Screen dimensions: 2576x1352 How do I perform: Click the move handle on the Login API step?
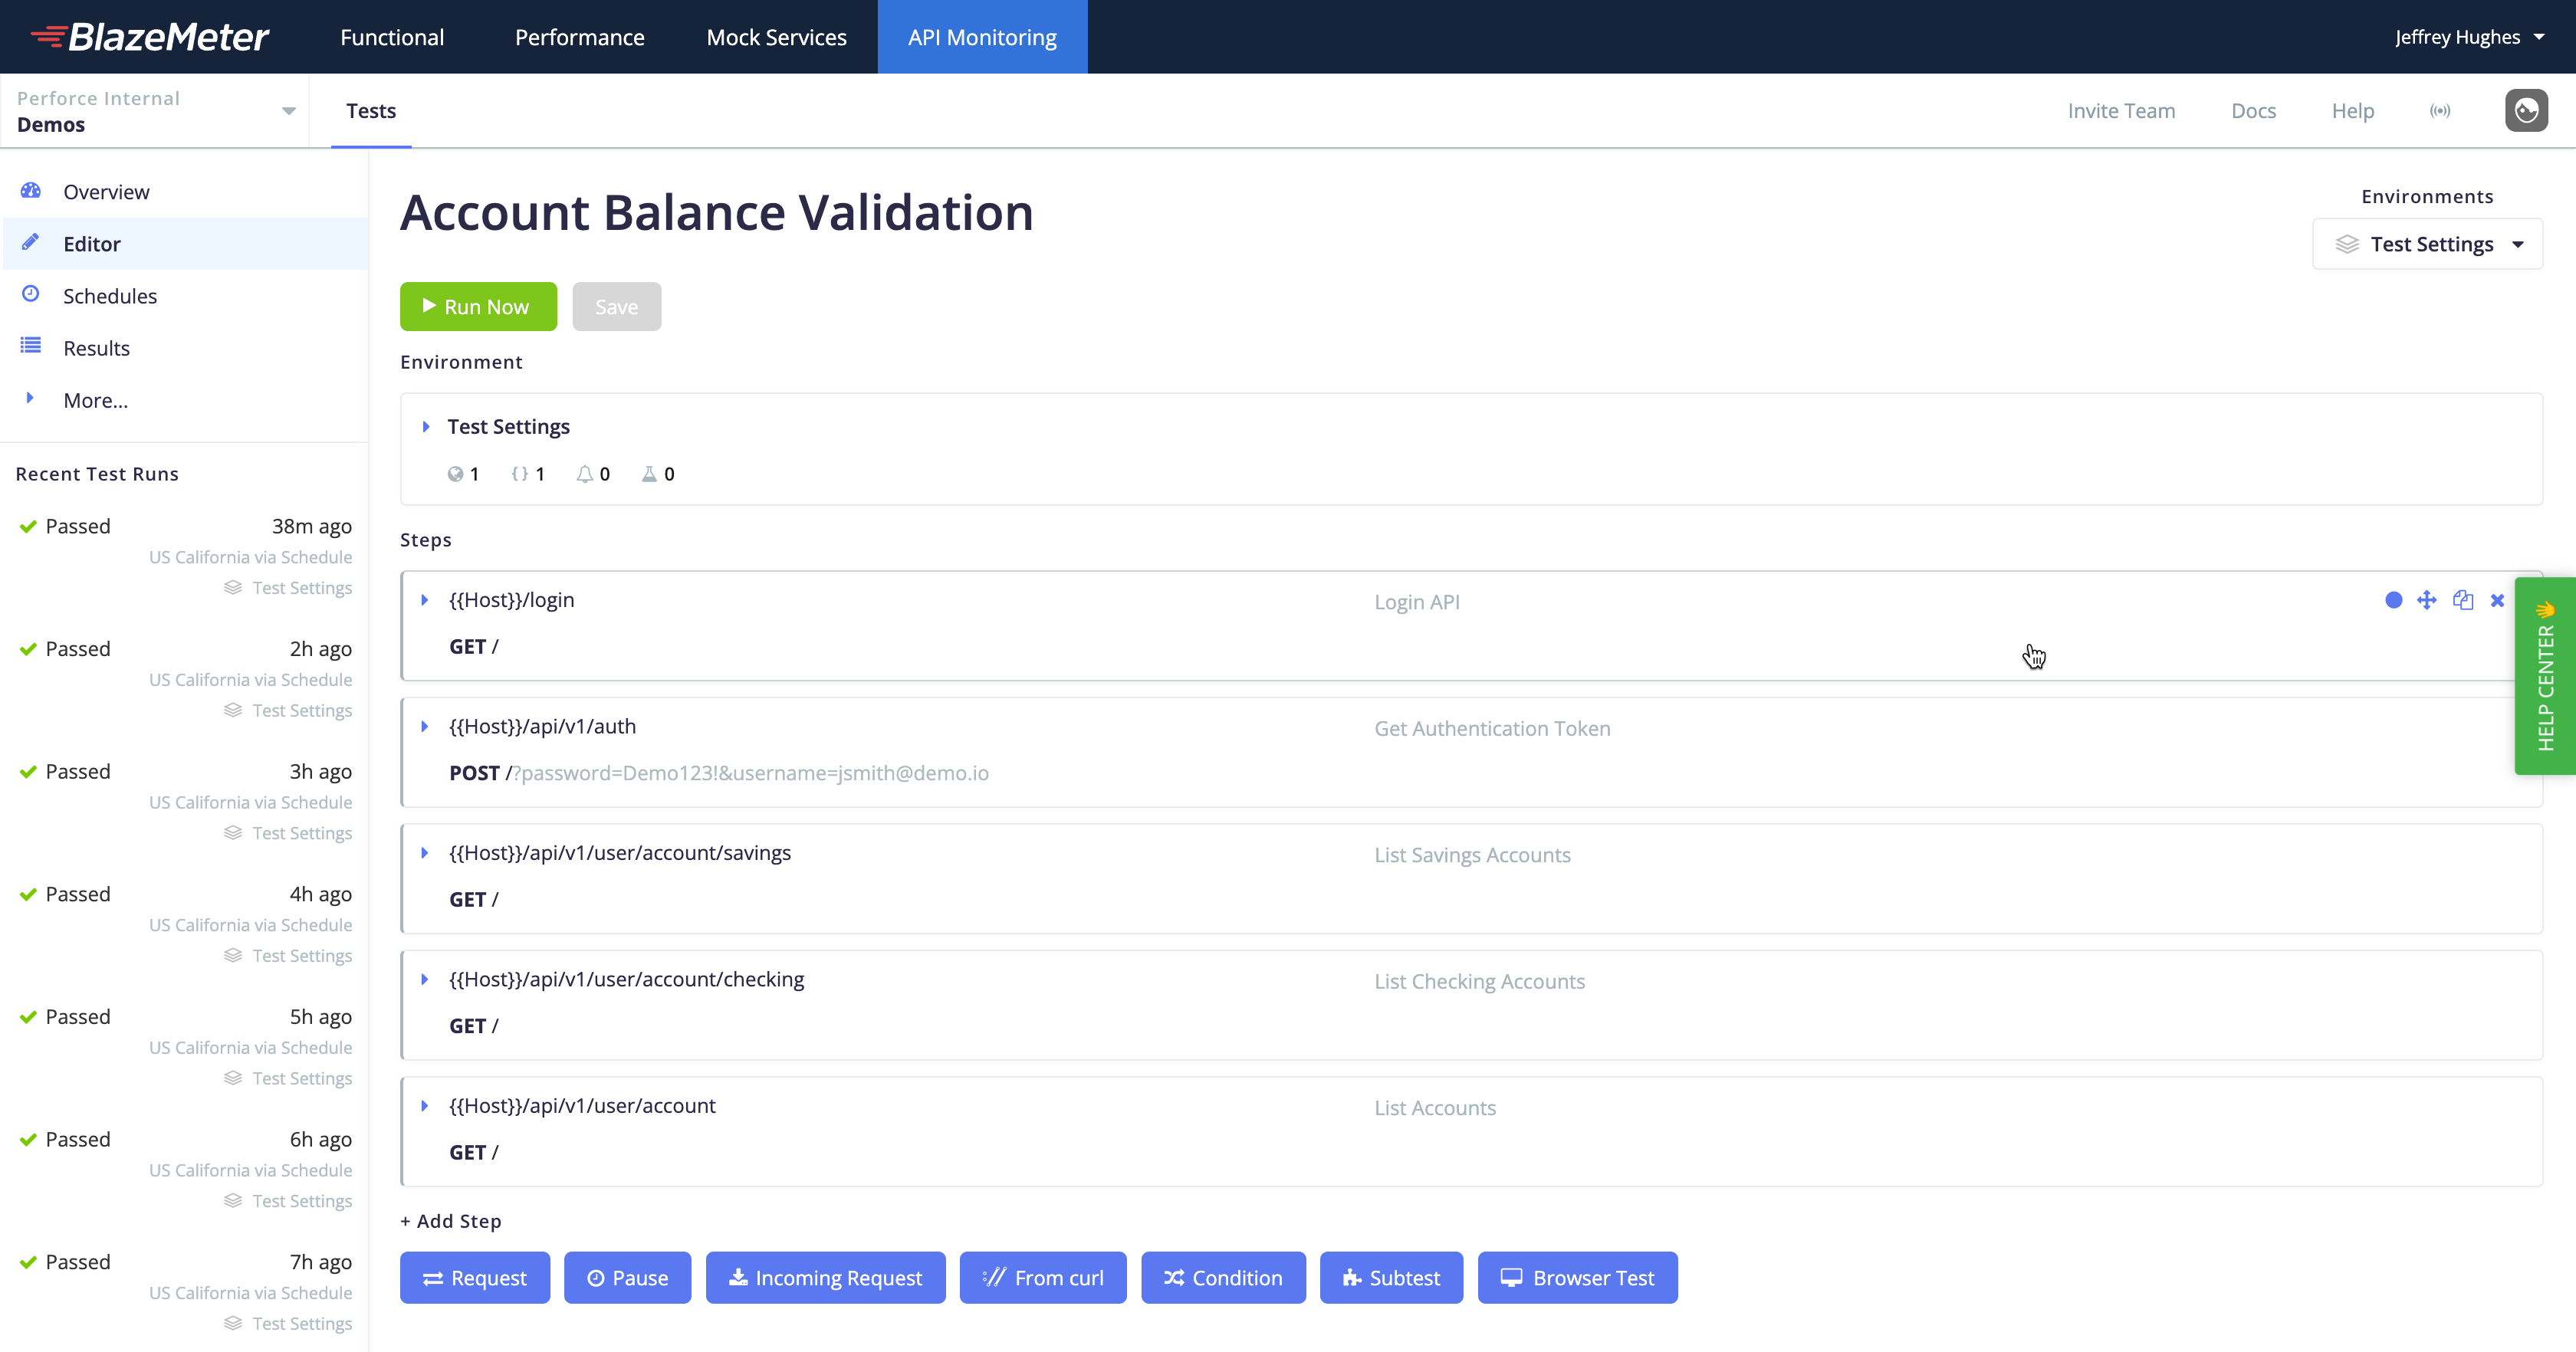2428,600
